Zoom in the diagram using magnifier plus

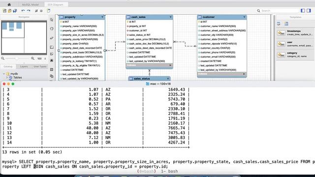point(32,59)
